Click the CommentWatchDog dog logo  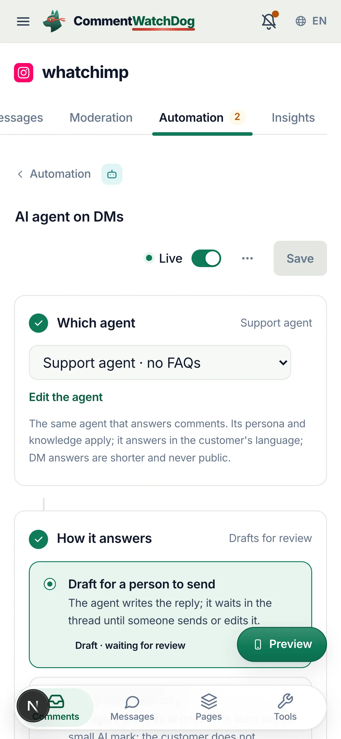pyautogui.click(x=54, y=21)
